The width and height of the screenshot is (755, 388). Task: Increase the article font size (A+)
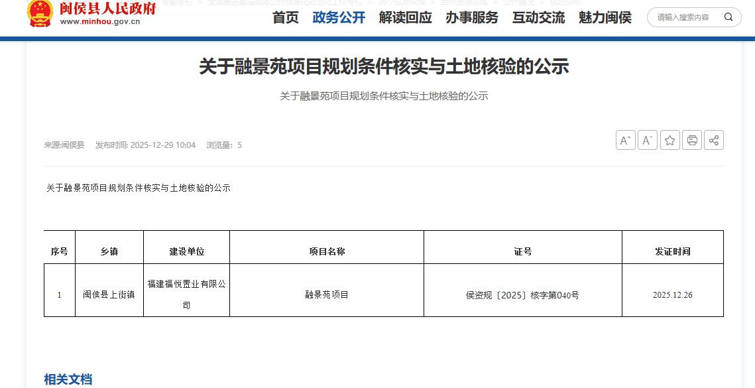click(x=625, y=140)
